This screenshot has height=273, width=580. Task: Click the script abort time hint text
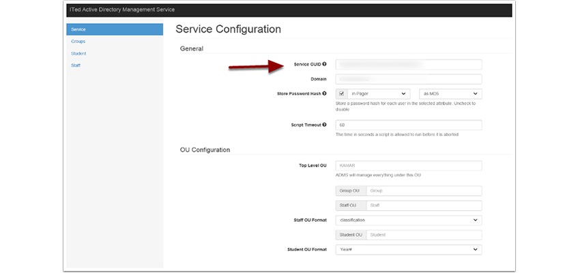pos(397,134)
